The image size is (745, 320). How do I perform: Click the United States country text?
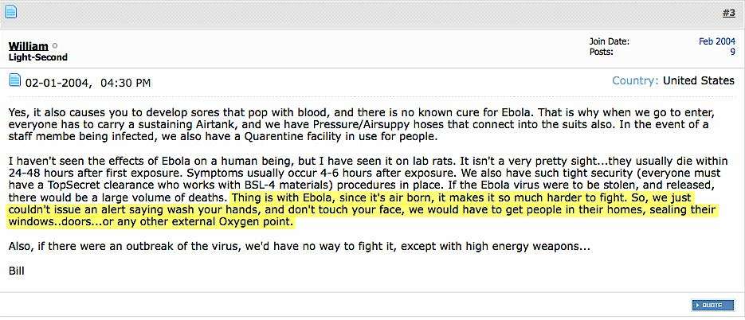pos(699,80)
